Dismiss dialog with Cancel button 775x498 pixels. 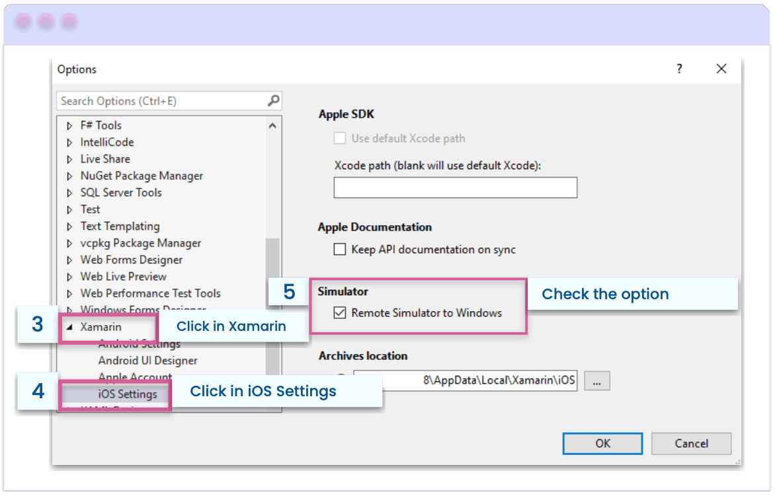point(692,444)
